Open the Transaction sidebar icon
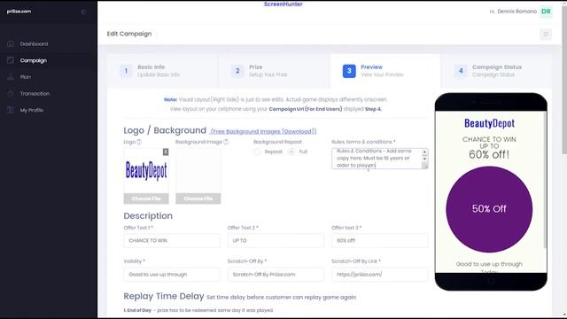 click(11, 94)
